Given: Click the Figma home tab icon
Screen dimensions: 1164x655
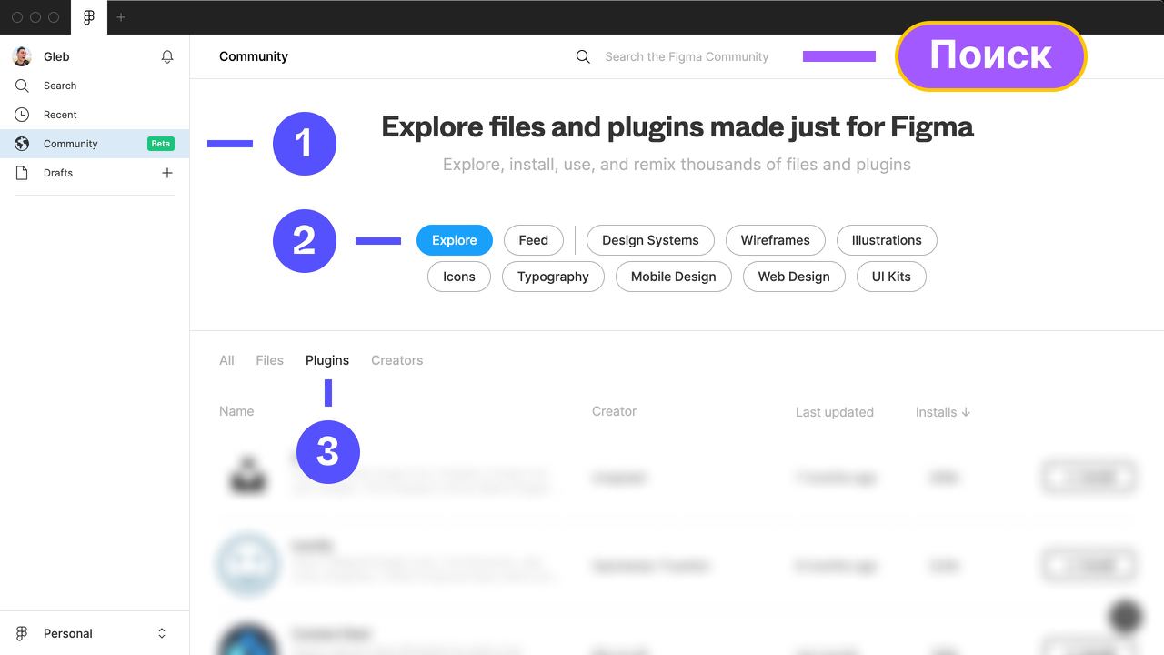Looking at the screenshot, I should click(x=89, y=17).
